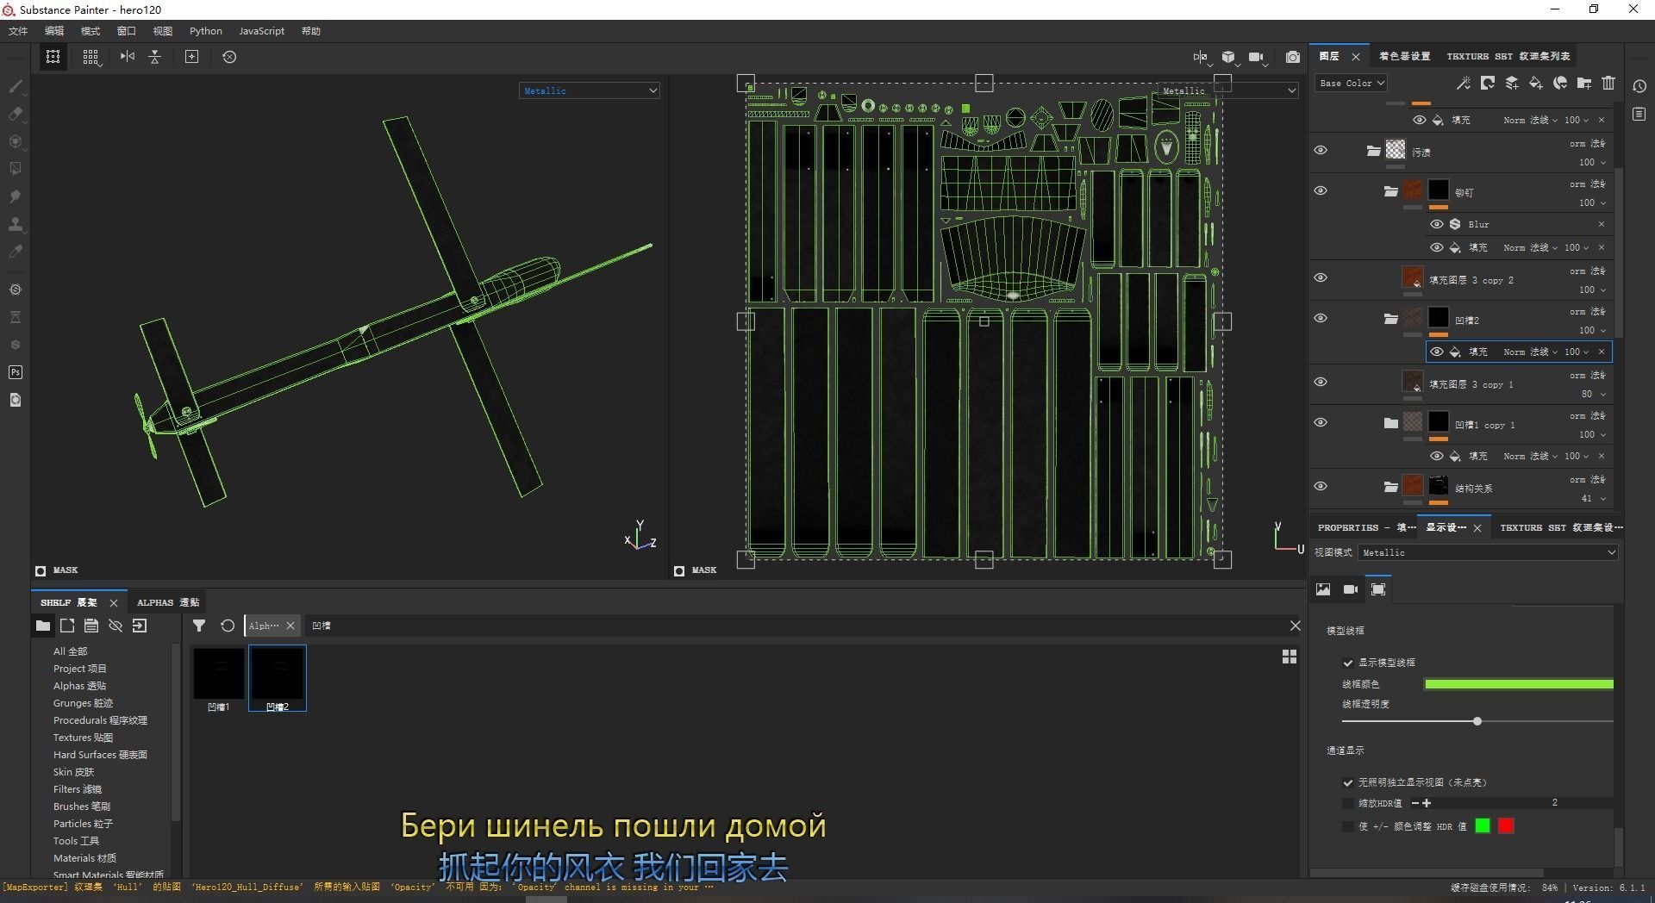The image size is (1655, 903).
Task: Remove the Alph filter tag from shelf search
Action: 290,626
